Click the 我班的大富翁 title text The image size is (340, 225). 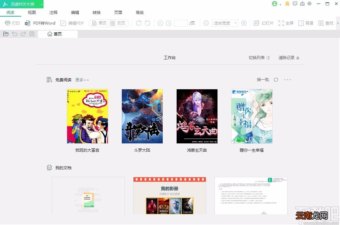[87, 150]
